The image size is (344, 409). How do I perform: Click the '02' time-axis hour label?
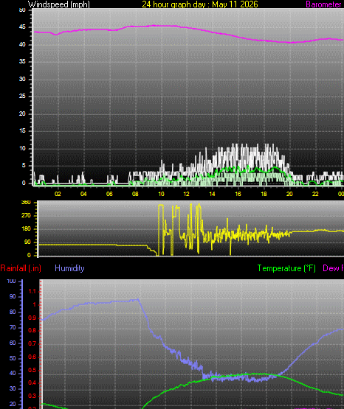[x=58, y=194]
